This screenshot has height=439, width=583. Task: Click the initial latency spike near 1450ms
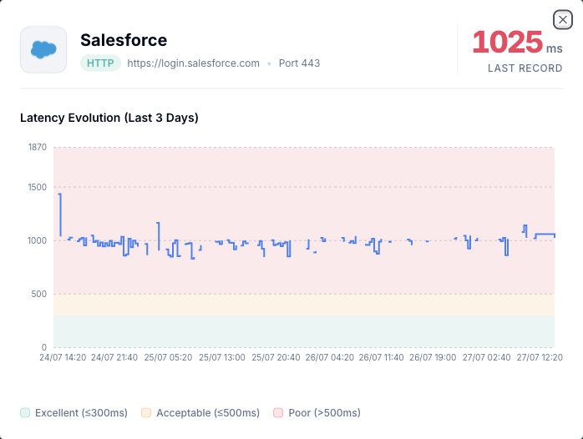[x=60, y=214]
